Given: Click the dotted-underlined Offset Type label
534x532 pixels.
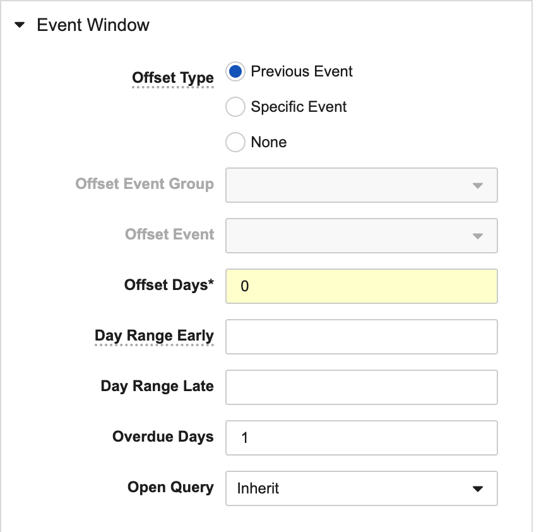Looking at the screenshot, I should [173, 78].
